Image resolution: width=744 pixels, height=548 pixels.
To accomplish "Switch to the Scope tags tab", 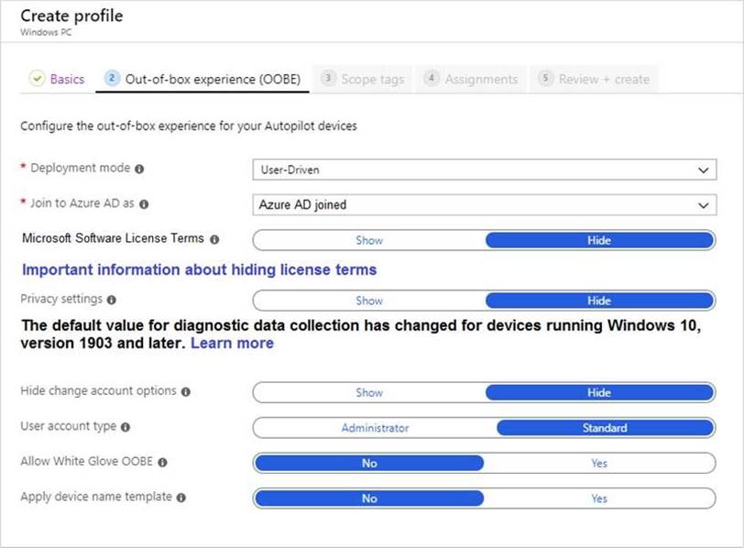I will point(363,79).
